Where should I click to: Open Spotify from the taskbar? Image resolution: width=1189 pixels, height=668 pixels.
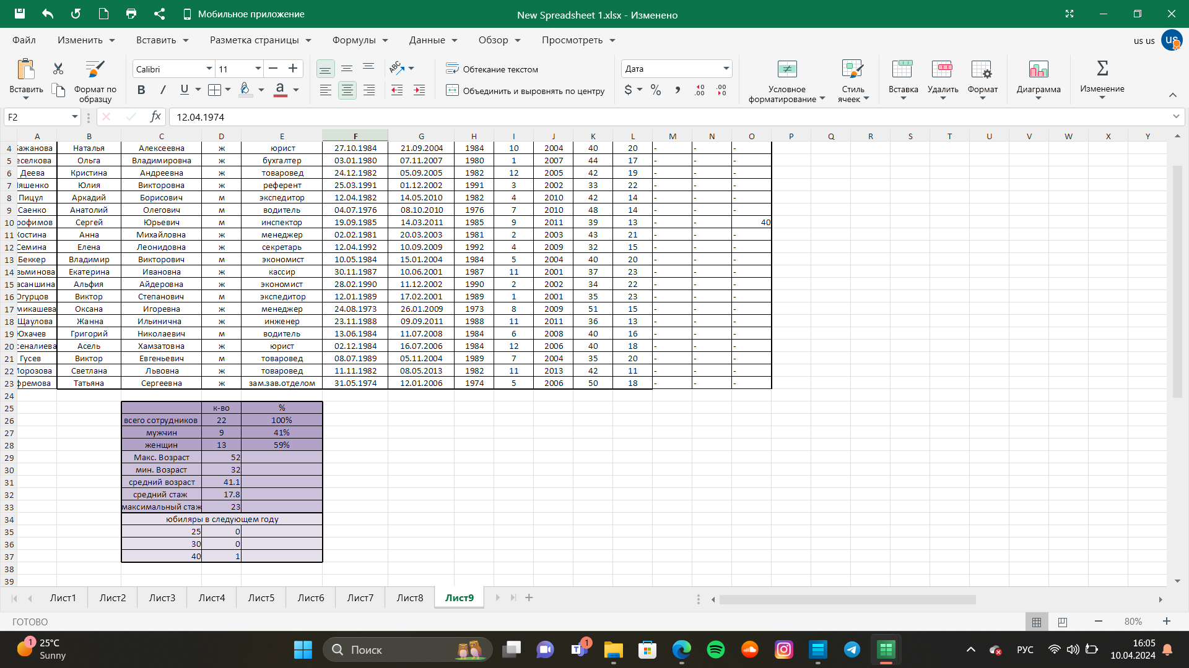(716, 649)
